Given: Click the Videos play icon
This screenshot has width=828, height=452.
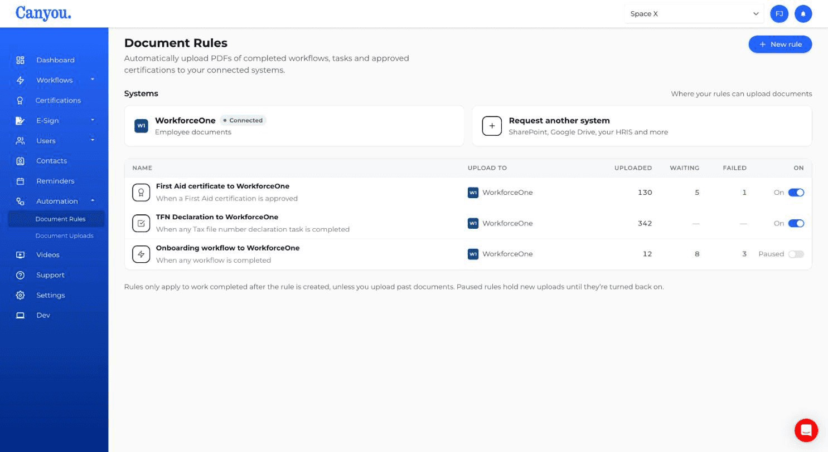Looking at the screenshot, I should point(20,255).
